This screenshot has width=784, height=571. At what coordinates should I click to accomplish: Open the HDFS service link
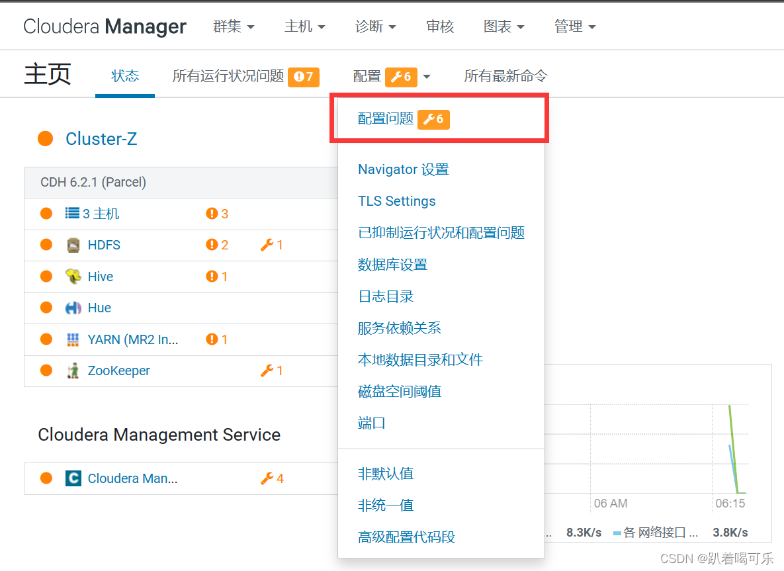pos(104,245)
